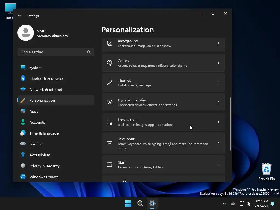Click the Bluetooth icon in sidebar
Image resolution: width=280 pixels, height=210 pixels.
[x=23, y=78]
